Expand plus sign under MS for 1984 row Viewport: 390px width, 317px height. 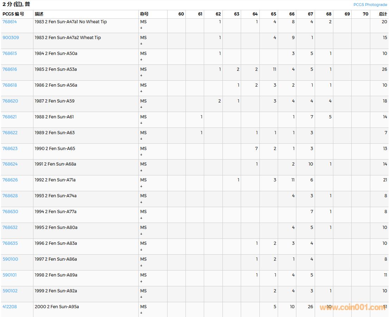pyautogui.click(x=141, y=60)
